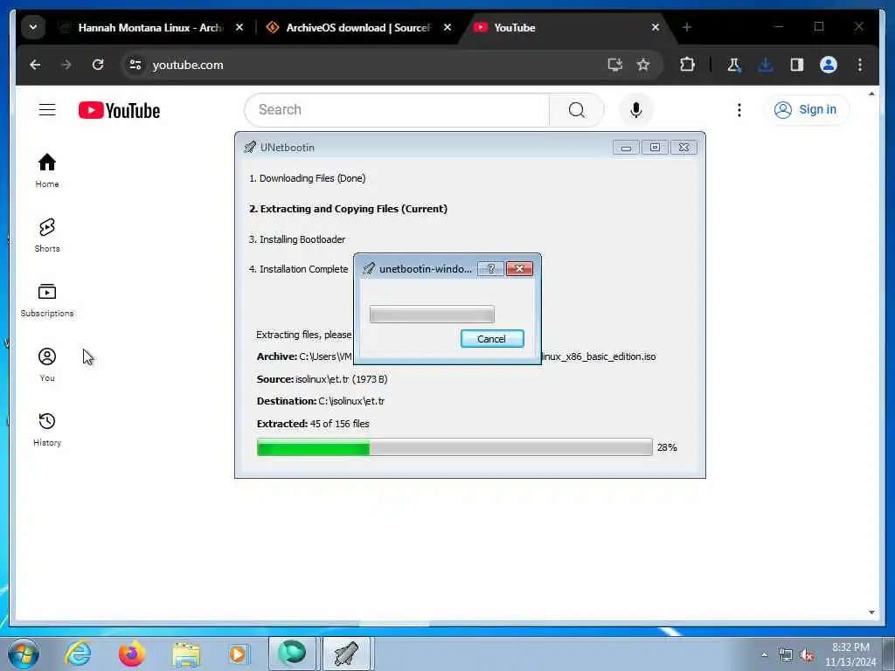Open Subscriptions in the sidebar
The height and width of the screenshot is (671, 895).
click(x=47, y=301)
